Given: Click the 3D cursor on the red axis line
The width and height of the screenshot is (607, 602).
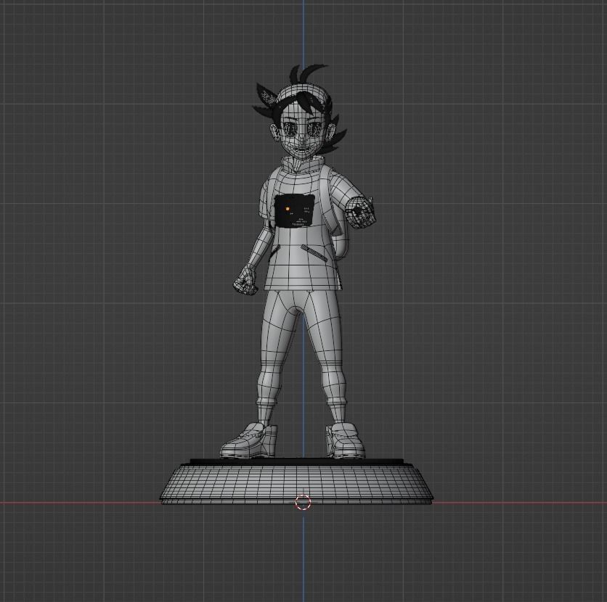Looking at the screenshot, I should (303, 503).
